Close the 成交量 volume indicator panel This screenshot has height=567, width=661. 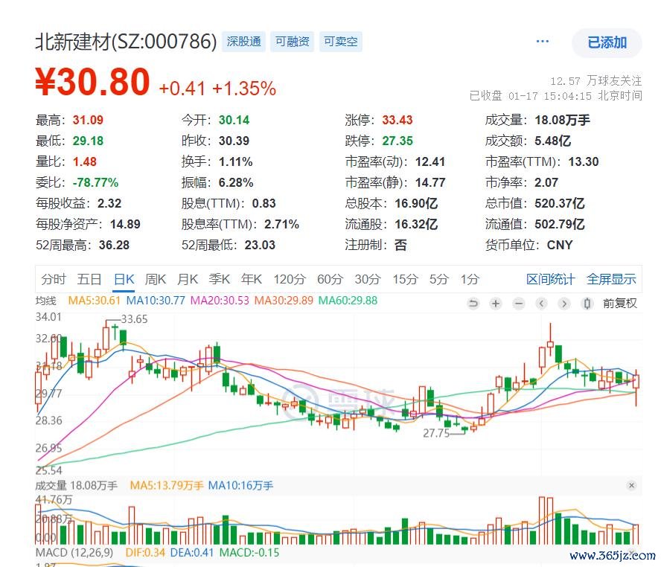tap(631, 486)
